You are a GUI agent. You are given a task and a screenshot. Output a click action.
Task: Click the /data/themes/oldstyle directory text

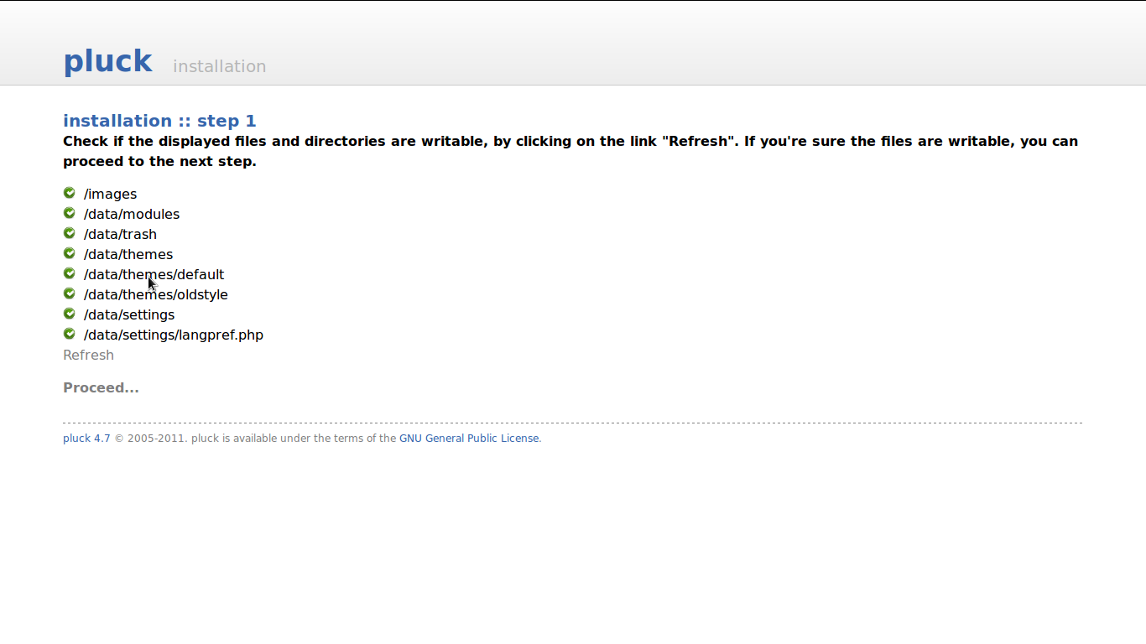pyautogui.click(x=156, y=294)
